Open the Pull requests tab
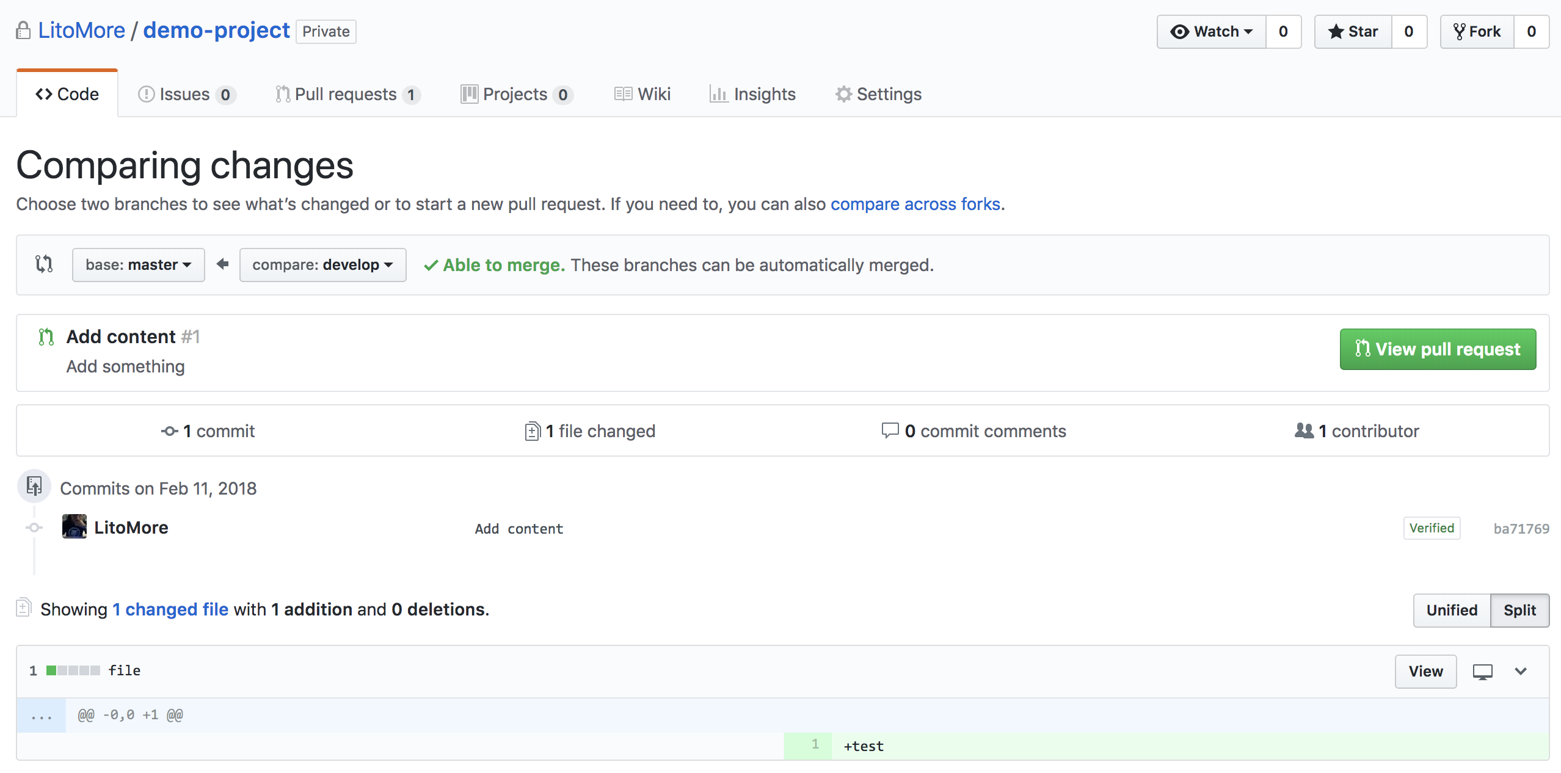 tap(346, 95)
